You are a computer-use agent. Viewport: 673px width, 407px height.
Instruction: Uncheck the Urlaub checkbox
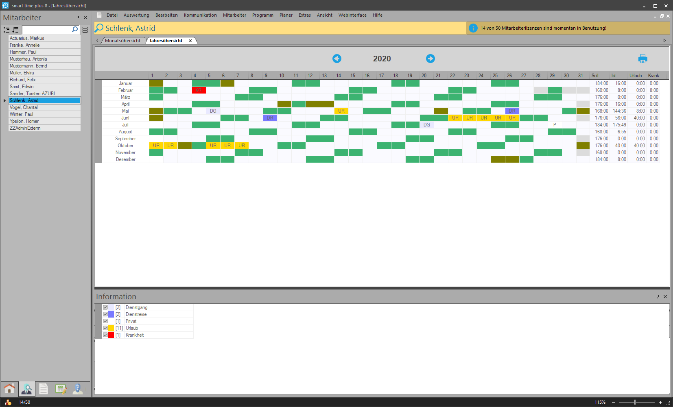[105, 328]
